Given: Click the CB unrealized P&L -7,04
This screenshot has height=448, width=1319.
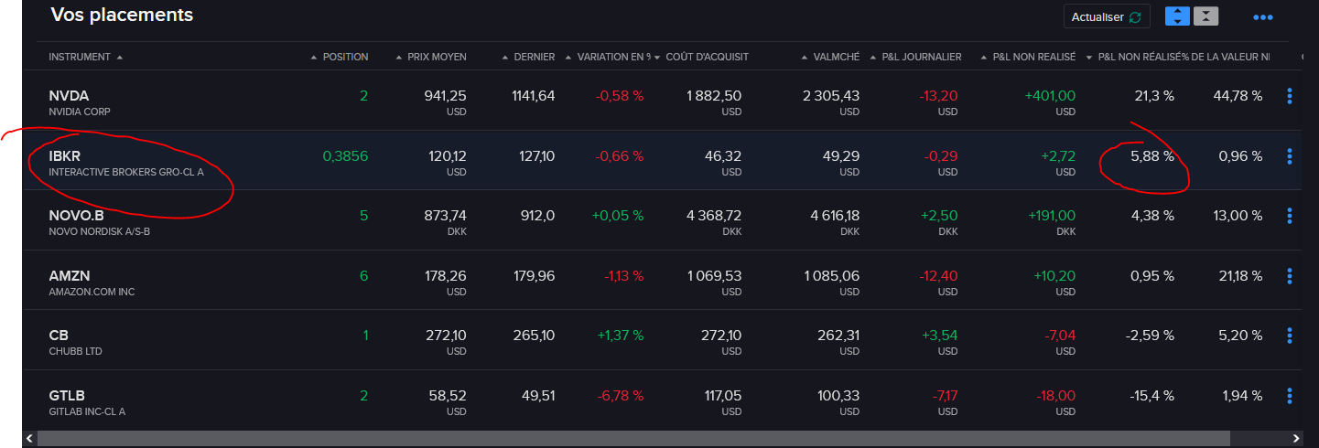Looking at the screenshot, I should pos(1060,336).
